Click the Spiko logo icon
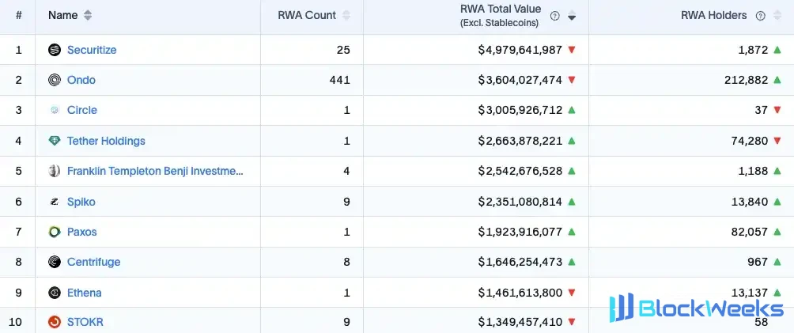The width and height of the screenshot is (794, 333). [55, 202]
